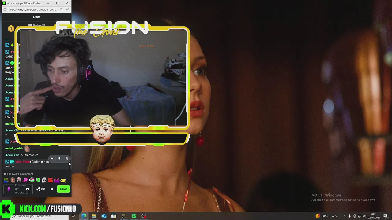Insert the red angry emote
Screen dimensions: 392x220
pyautogui.click(x=51, y=180)
